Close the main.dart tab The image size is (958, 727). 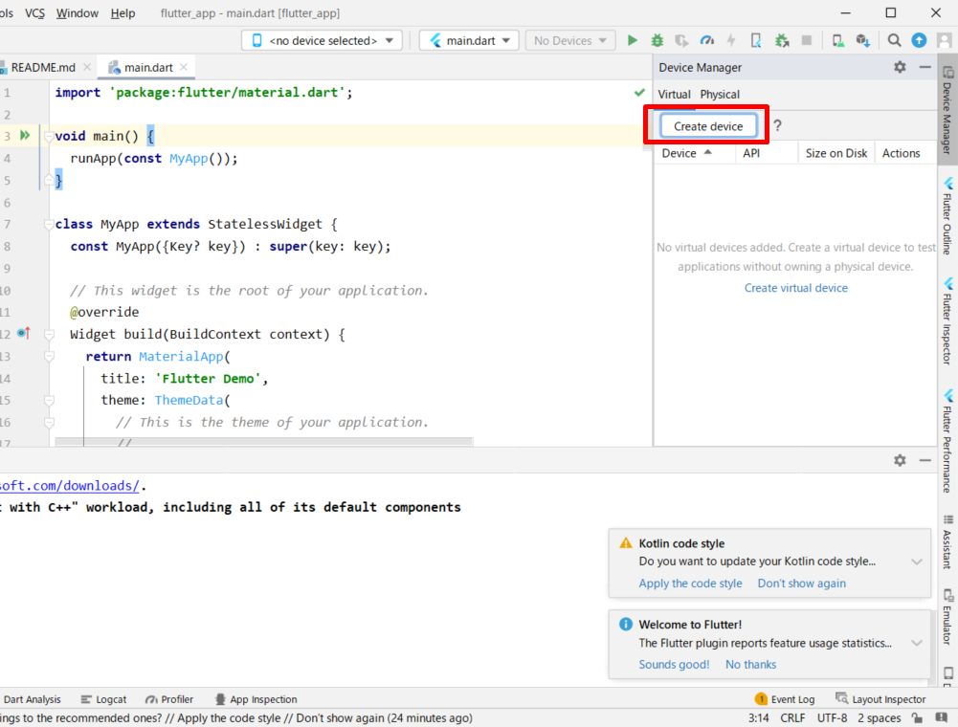click(x=184, y=67)
